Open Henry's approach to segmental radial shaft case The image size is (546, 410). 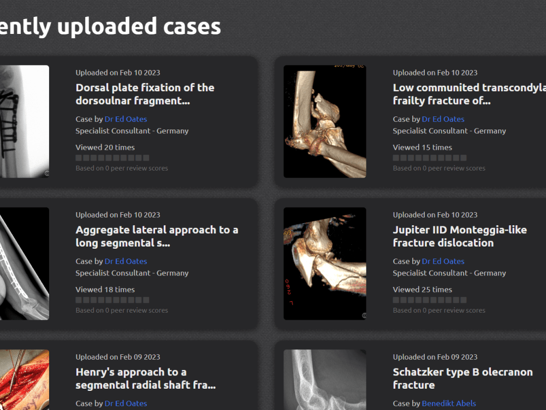(146, 379)
